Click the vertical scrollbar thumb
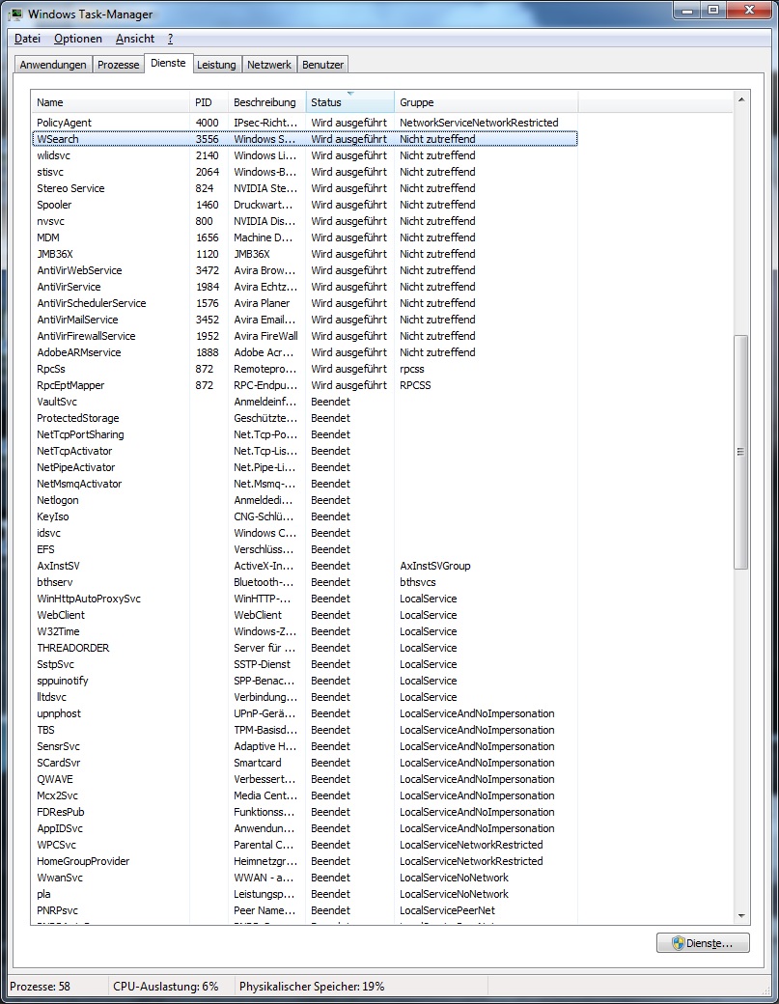The height and width of the screenshot is (1004, 779). tap(741, 452)
